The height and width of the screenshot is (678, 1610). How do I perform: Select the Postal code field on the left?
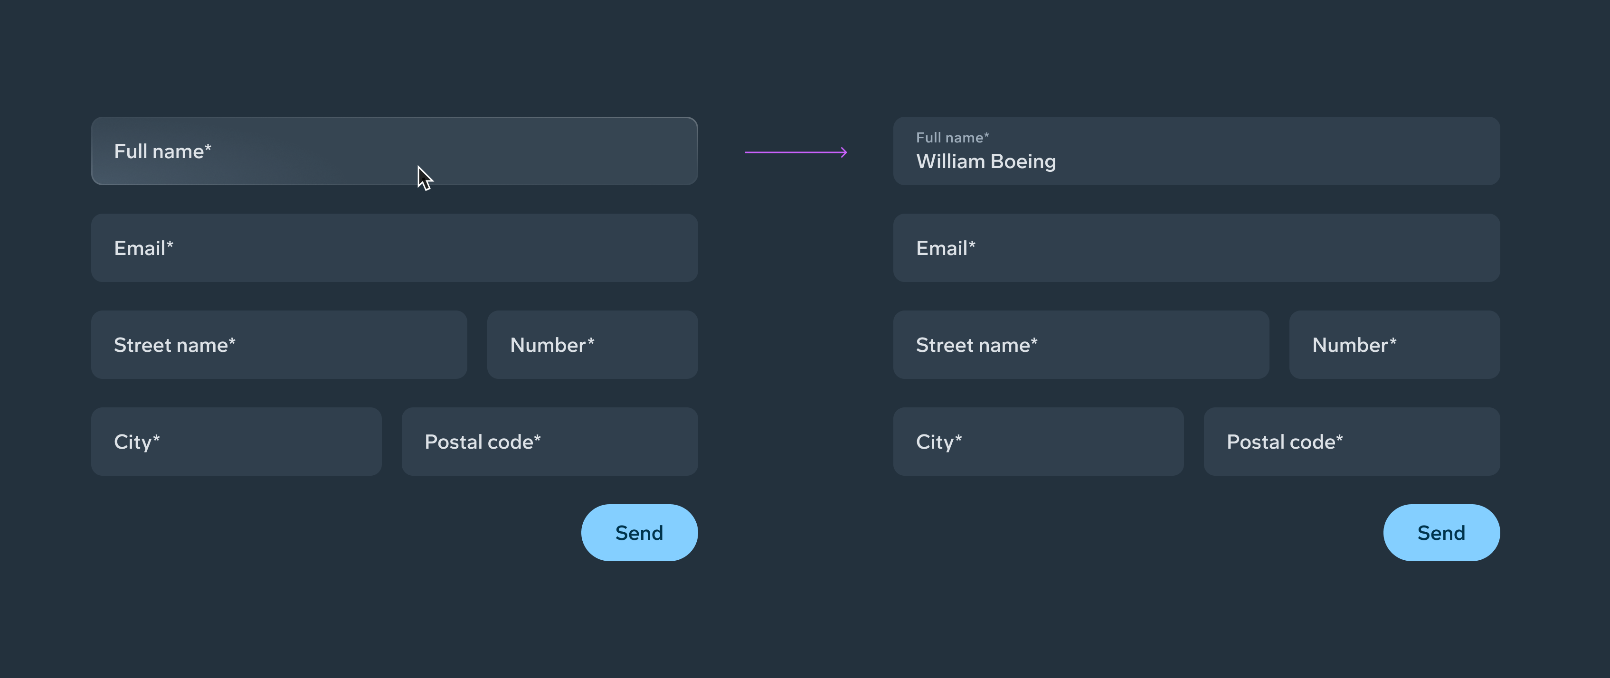pyautogui.click(x=550, y=441)
